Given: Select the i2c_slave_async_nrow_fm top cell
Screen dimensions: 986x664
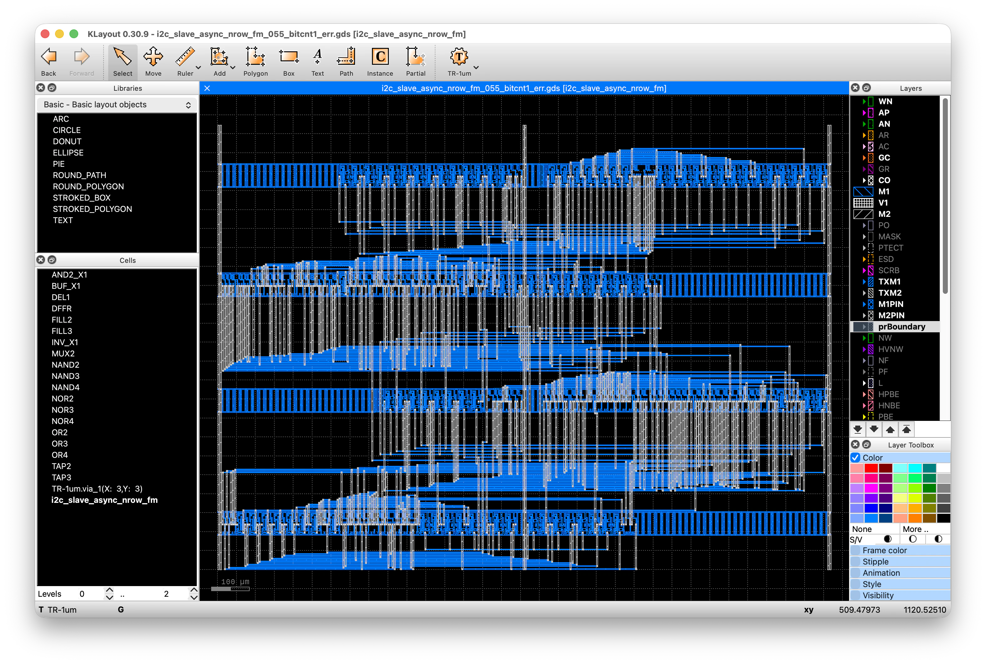Looking at the screenshot, I should (x=104, y=500).
